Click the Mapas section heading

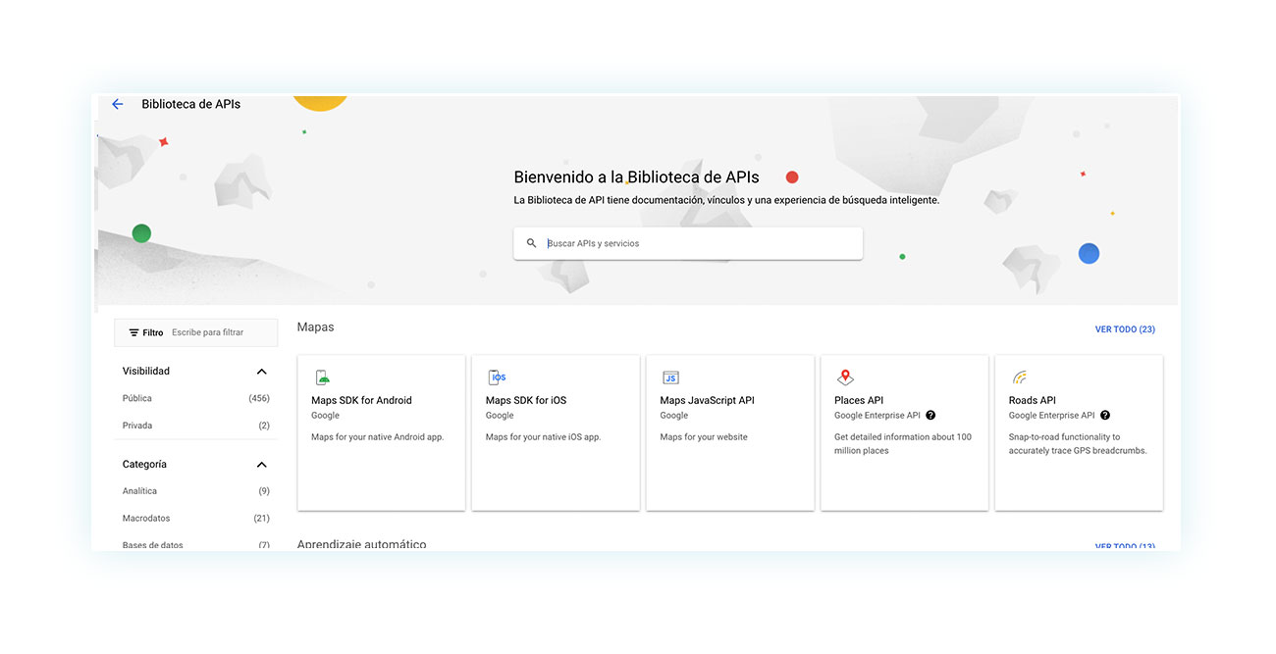[x=315, y=327]
